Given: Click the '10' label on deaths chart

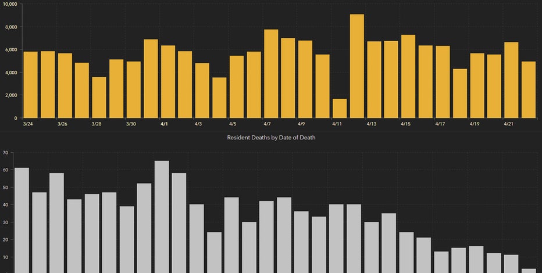Looking at the screenshot, I should click(x=6, y=257).
